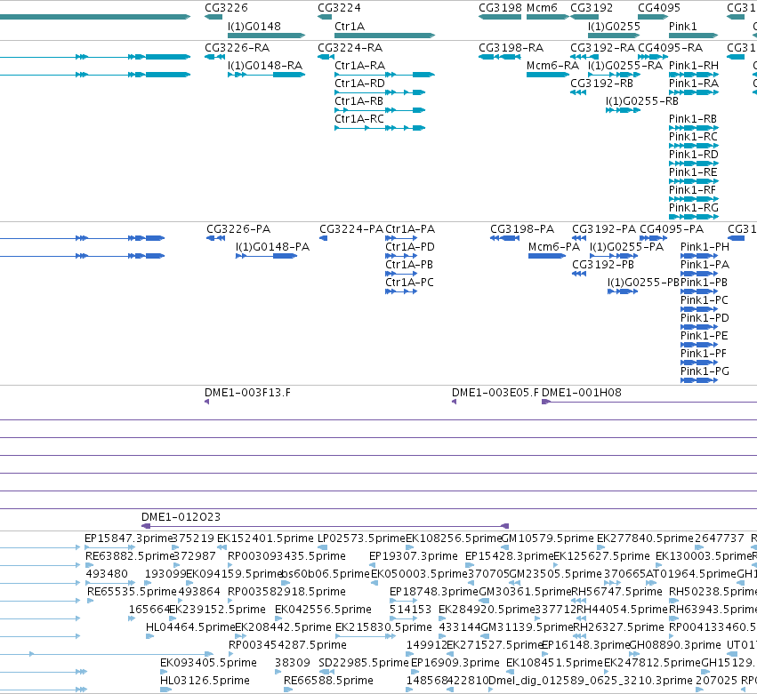Select the RP003454287.5prime EST label

[x=287, y=645]
